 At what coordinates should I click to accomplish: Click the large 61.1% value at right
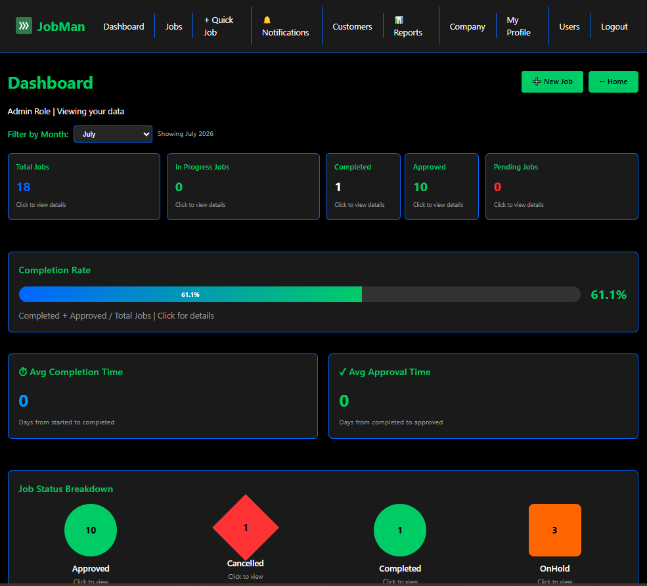pos(608,295)
